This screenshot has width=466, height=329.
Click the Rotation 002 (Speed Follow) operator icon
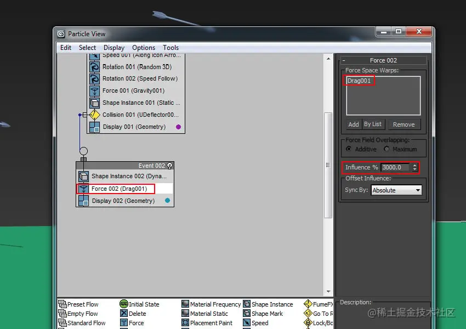tap(94, 79)
